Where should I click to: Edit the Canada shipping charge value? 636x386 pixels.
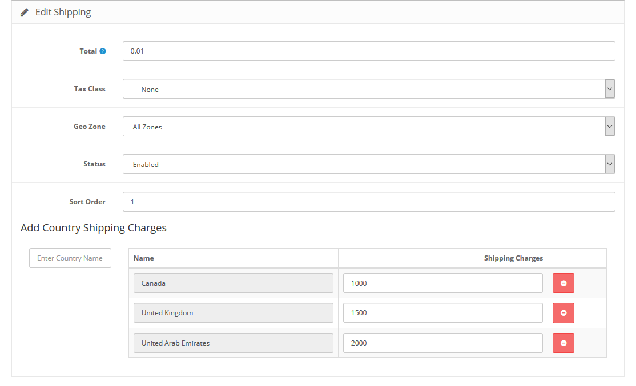pos(443,283)
